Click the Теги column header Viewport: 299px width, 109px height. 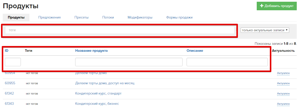coord(28,50)
